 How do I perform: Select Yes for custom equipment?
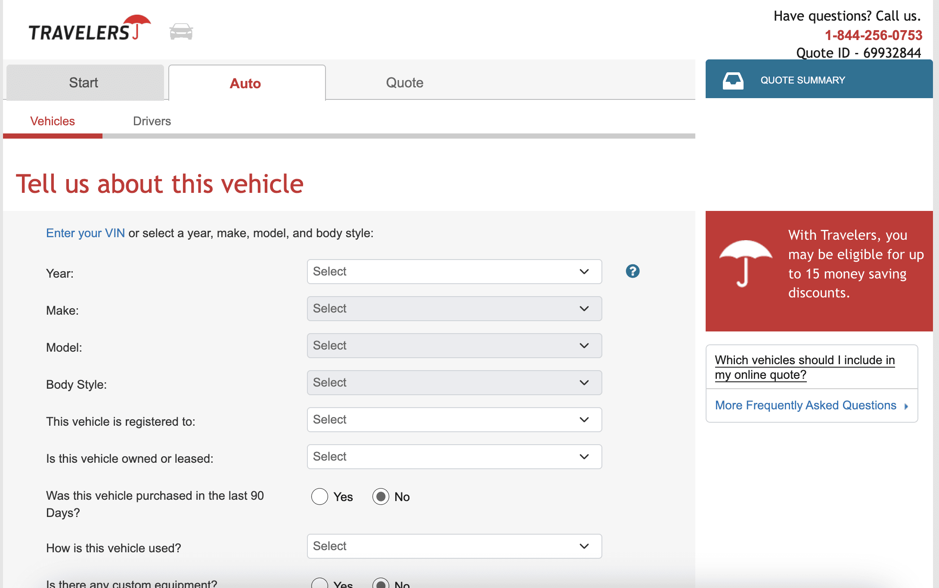pyautogui.click(x=319, y=584)
